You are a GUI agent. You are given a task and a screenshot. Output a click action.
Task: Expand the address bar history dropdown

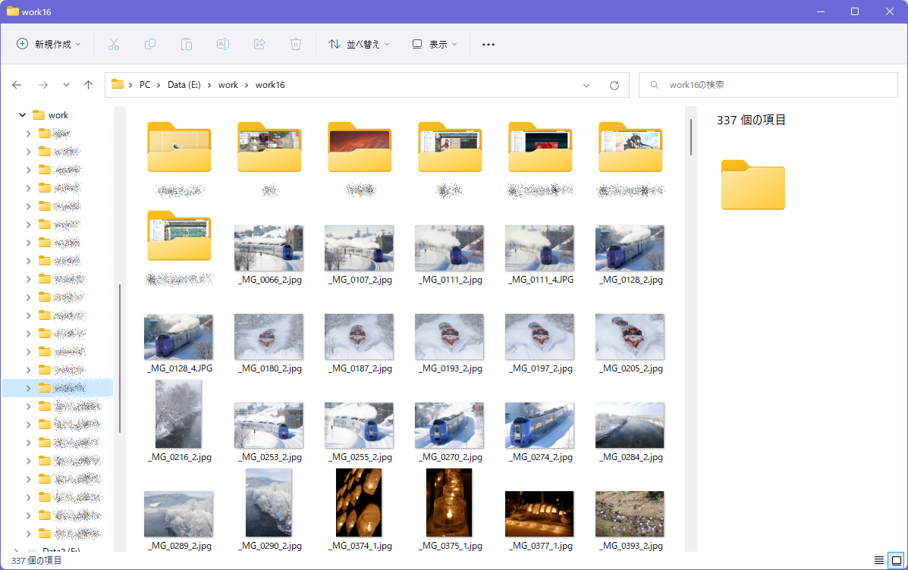(x=586, y=85)
